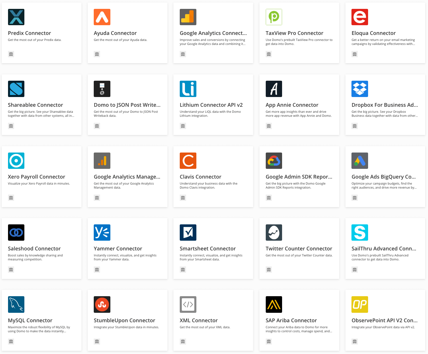Click 'Get the most out of your Ayuda data.'
Image resolution: width=428 pixels, height=354 pixels.
[x=120, y=40]
